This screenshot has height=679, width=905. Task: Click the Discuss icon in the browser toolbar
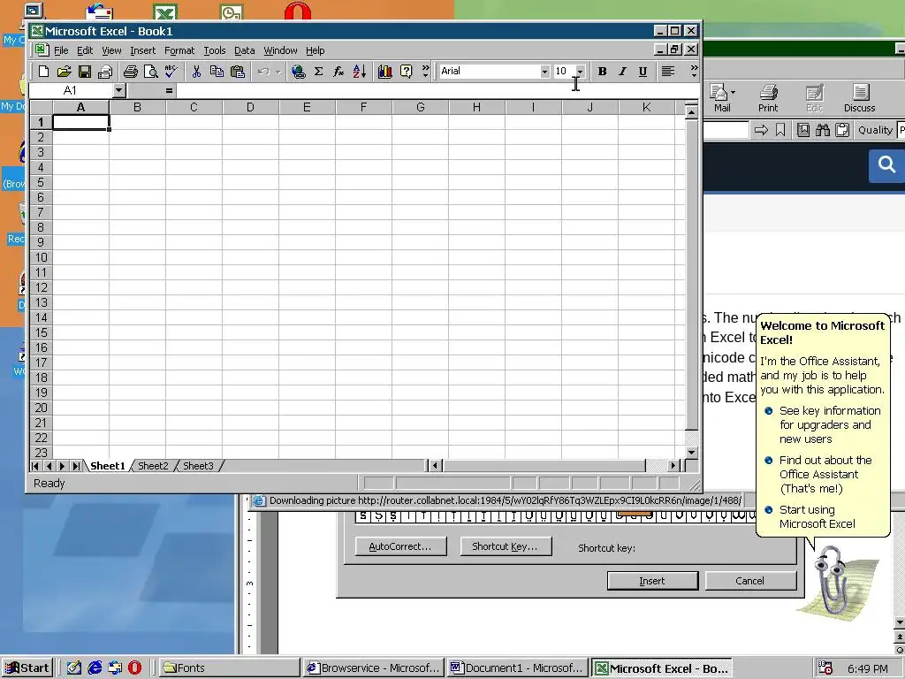tap(859, 97)
